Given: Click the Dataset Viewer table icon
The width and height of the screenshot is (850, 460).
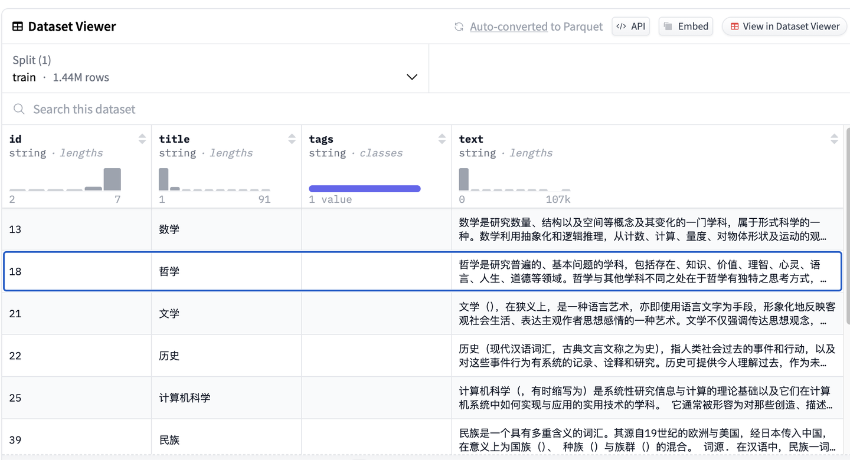Looking at the screenshot, I should 18,27.
